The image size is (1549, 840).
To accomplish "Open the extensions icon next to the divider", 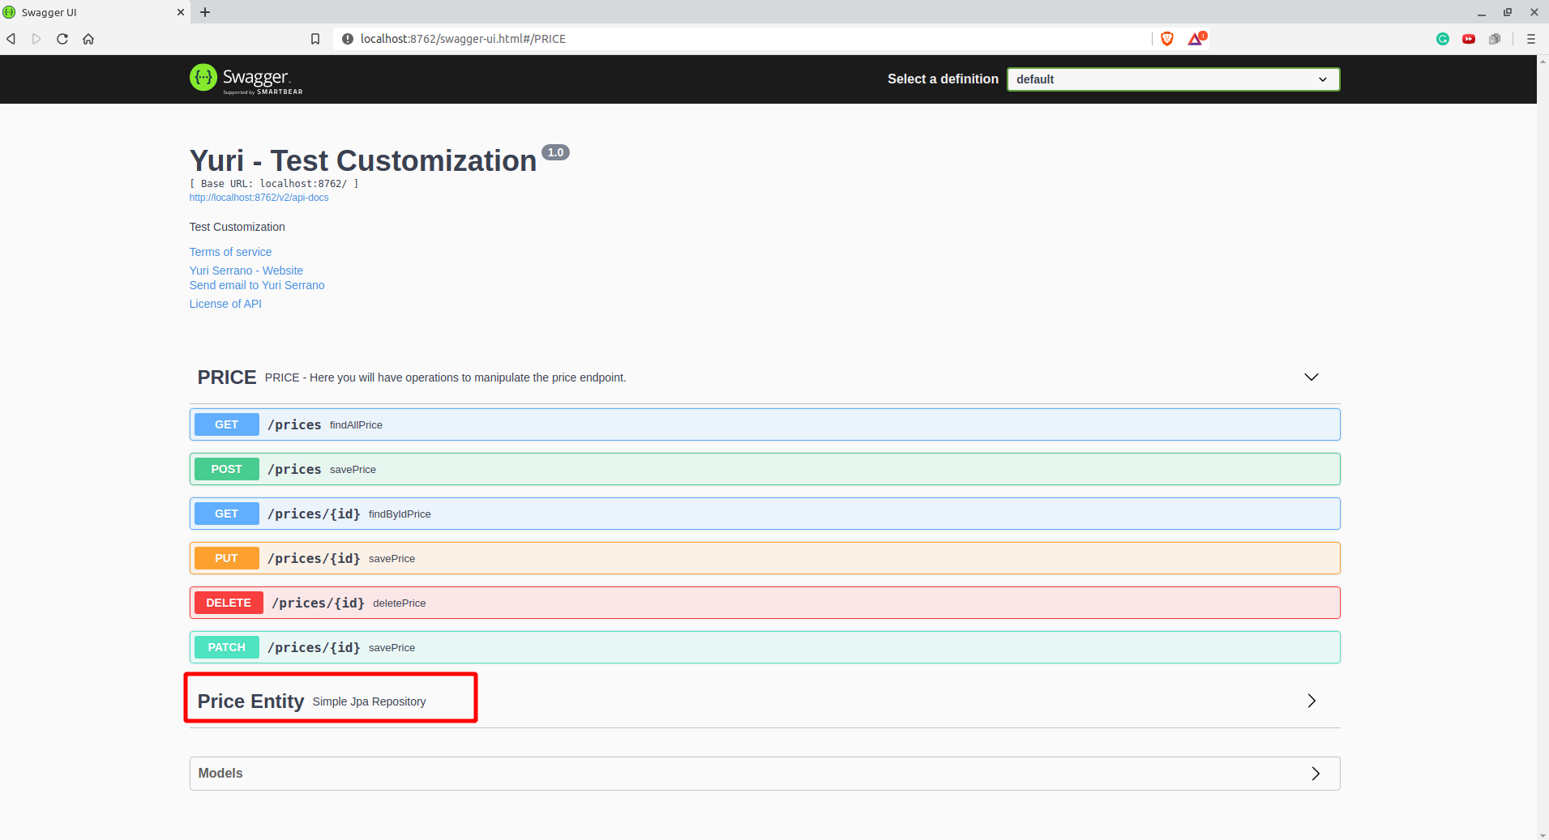I will pyautogui.click(x=1496, y=38).
